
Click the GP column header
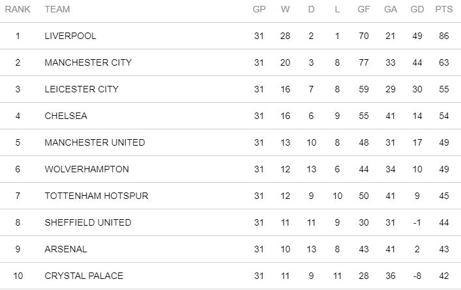[260, 10]
